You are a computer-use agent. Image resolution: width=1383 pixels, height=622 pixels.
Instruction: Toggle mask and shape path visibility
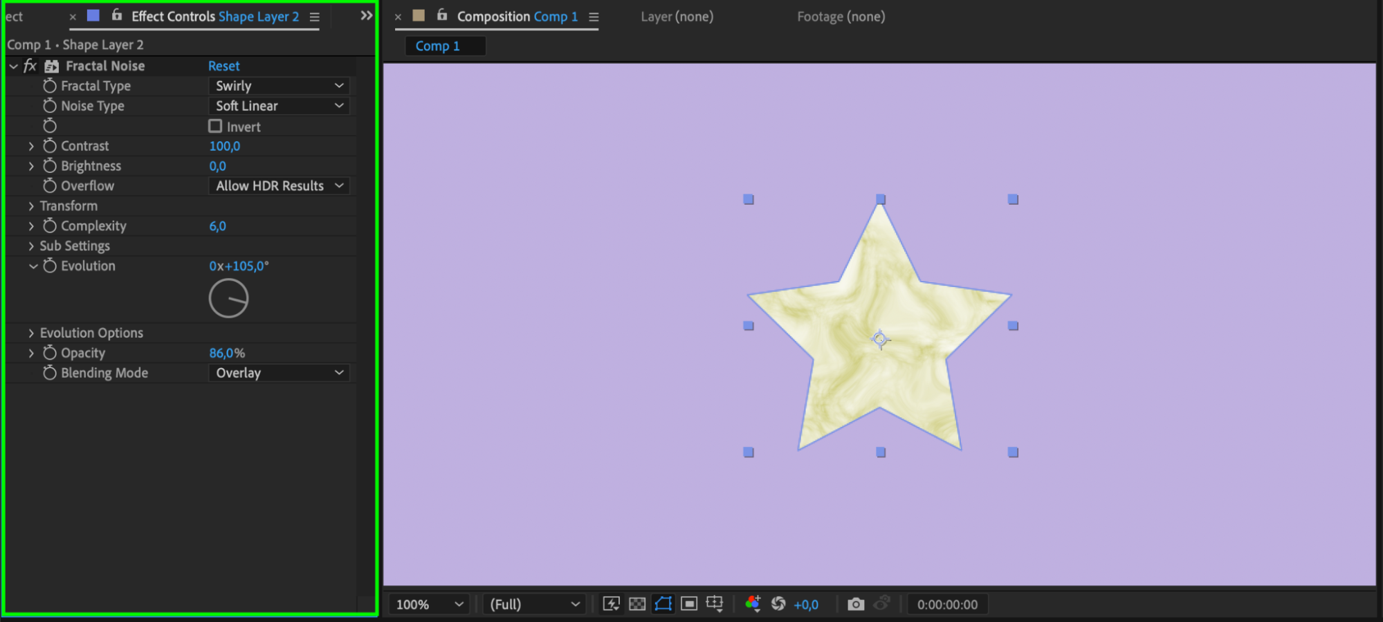663,604
